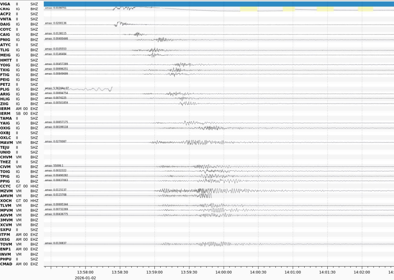Click the first yellow highlighted segment on CRIG trace
The width and height of the screenshot is (394, 280).
coord(248,9)
